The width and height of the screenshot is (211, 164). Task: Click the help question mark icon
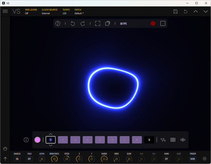58,23
